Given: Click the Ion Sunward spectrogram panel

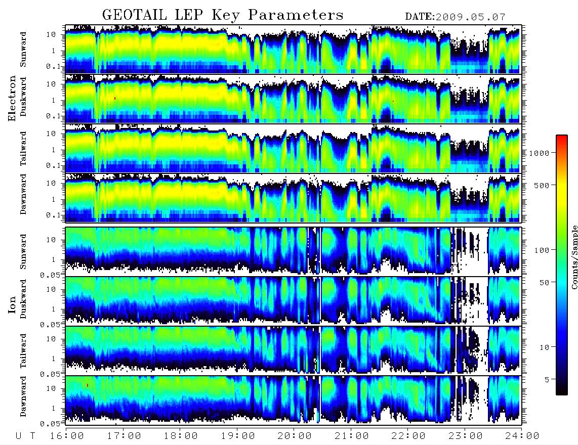Looking at the screenshot, I should pyautogui.click(x=294, y=251).
